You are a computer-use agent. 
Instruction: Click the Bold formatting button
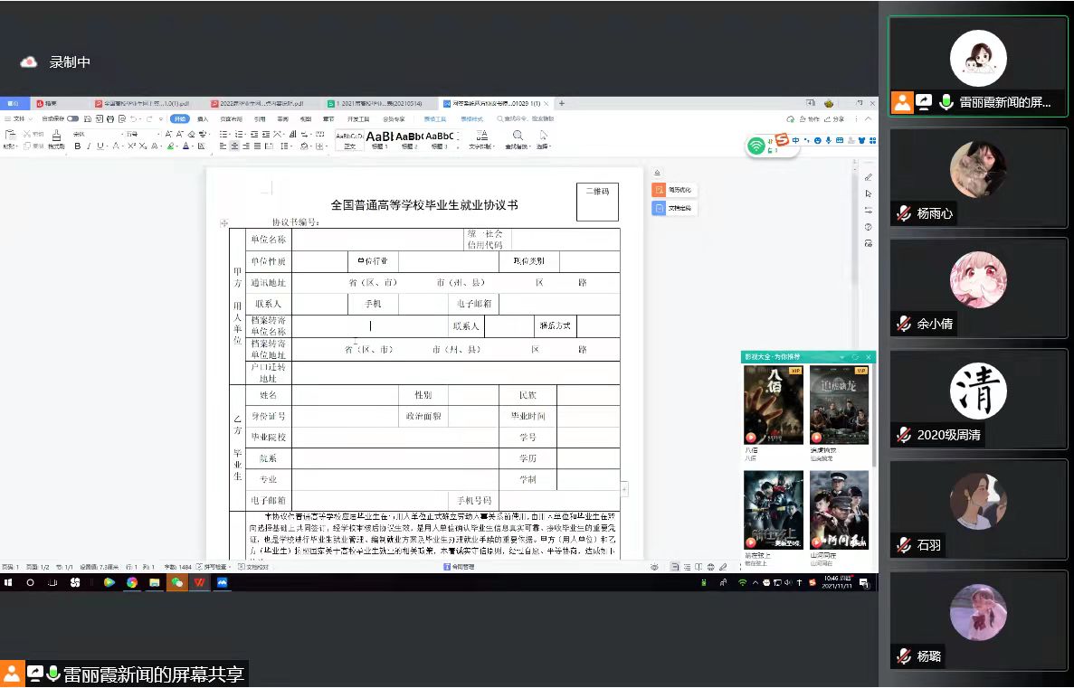tap(78, 146)
